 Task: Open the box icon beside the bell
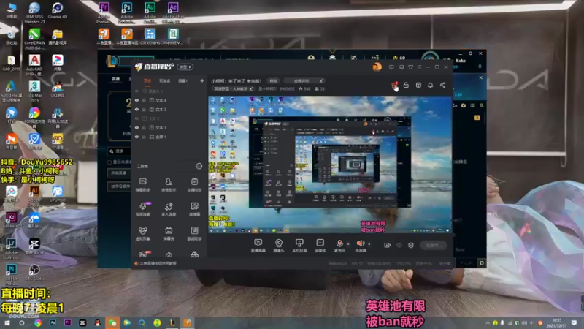(x=418, y=85)
